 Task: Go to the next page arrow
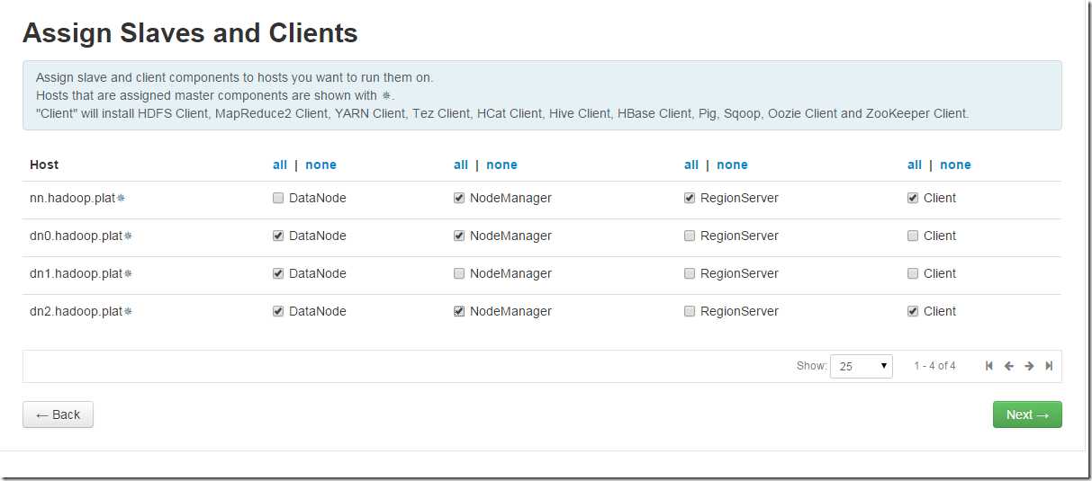point(1029,366)
